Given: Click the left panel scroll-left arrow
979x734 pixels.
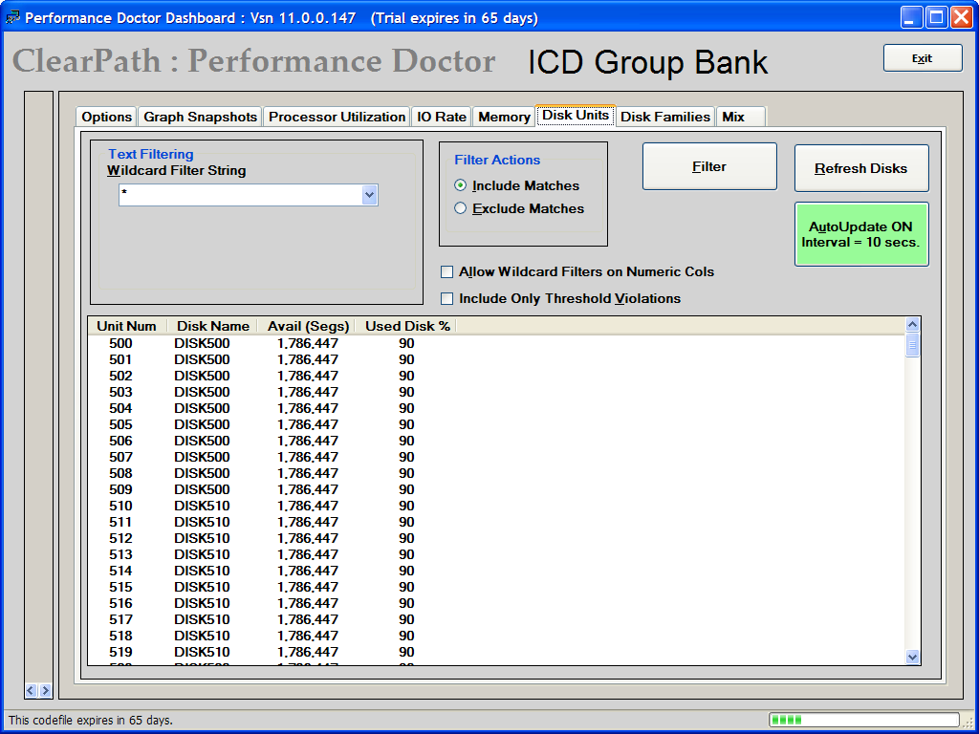Looking at the screenshot, I should click(x=31, y=690).
